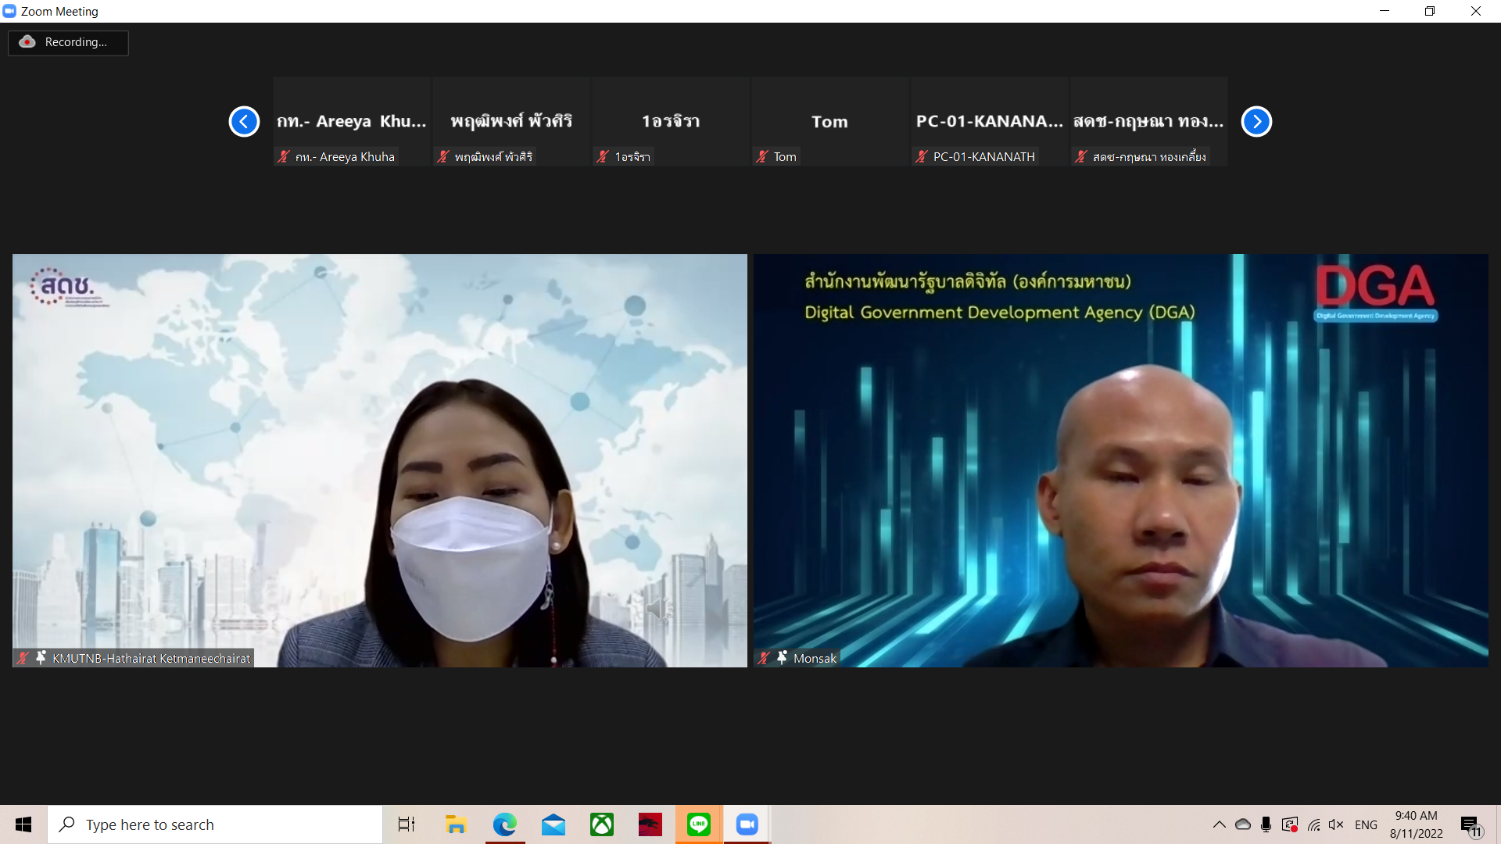Open the Windows Start menu

23,824
